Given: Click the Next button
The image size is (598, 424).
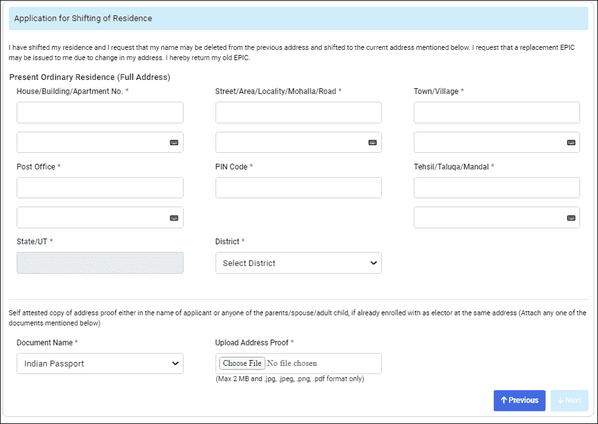Looking at the screenshot, I should click(x=569, y=400).
